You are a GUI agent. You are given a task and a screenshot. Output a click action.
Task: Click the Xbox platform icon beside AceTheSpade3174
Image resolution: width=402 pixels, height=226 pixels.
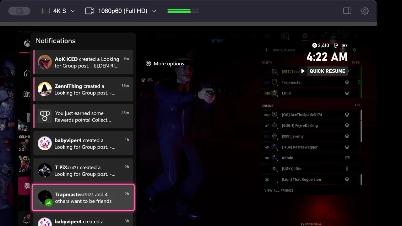point(347,115)
